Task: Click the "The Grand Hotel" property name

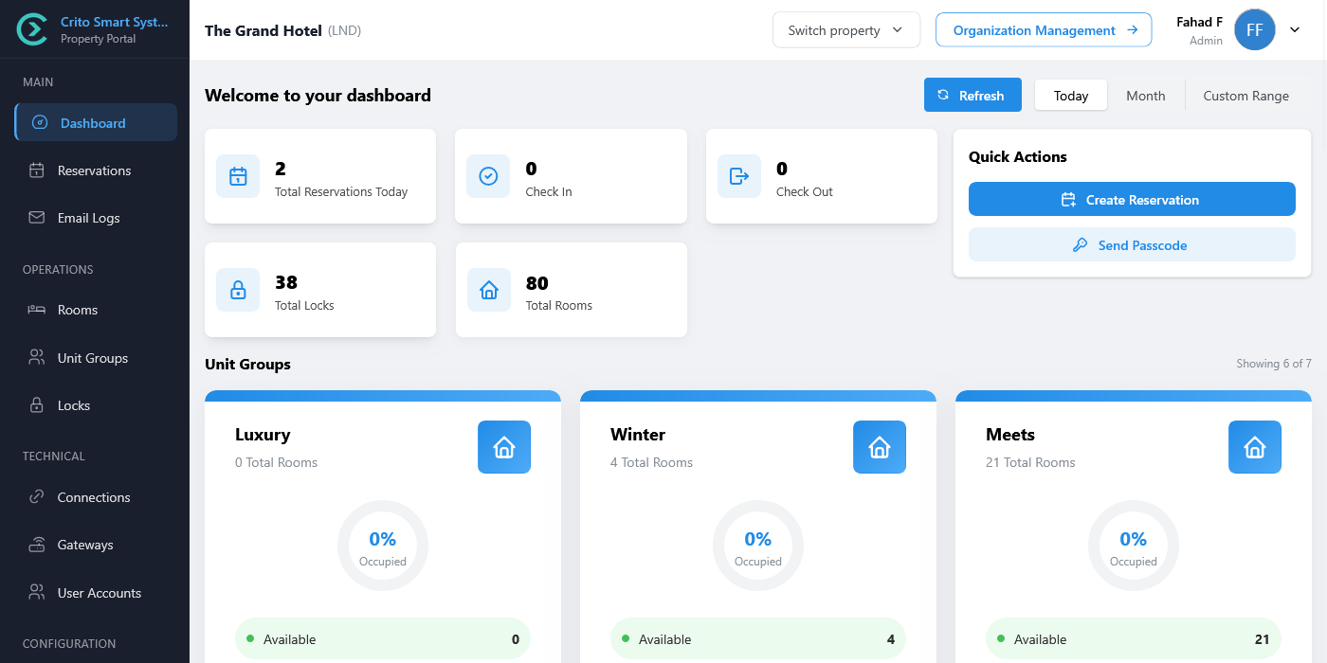Action: pyautogui.click(x=264, y=30)
